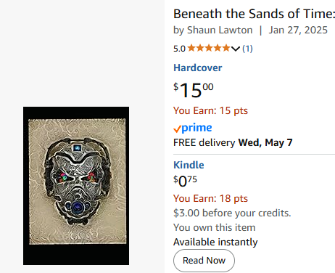Click the $3.00 before your credits note
This screenshot has width=335, height=273.
(x=232, y=213)
